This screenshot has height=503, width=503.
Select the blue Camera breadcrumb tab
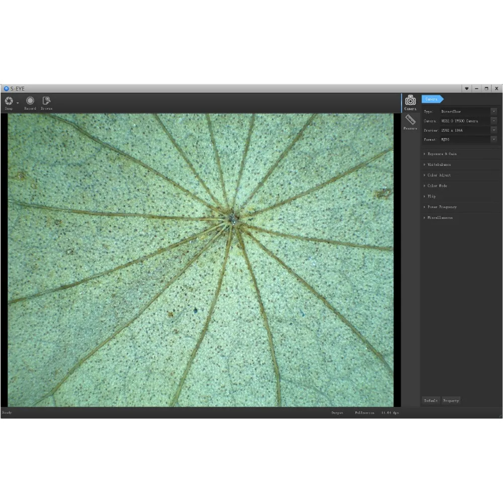tap(433, 99)
